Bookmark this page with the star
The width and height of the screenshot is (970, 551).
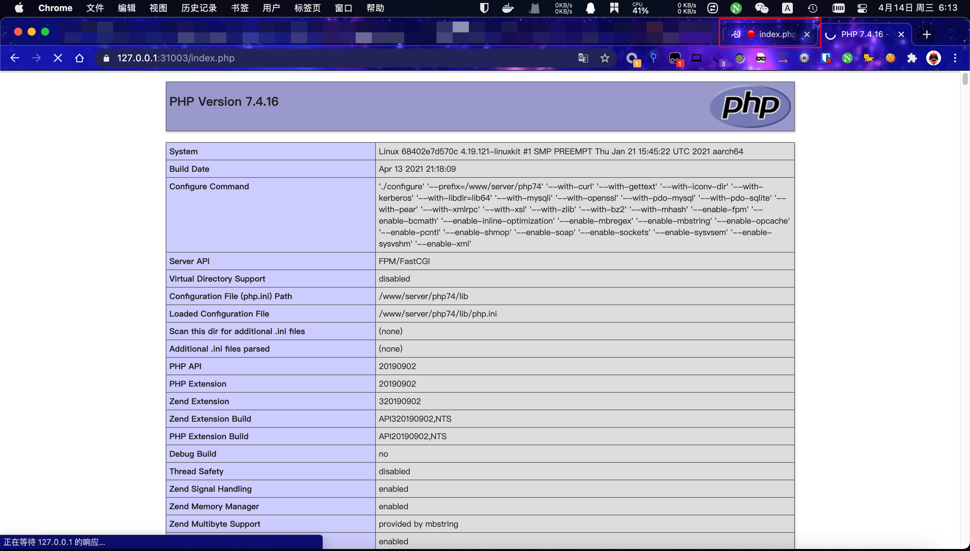[x=605, y=58]
